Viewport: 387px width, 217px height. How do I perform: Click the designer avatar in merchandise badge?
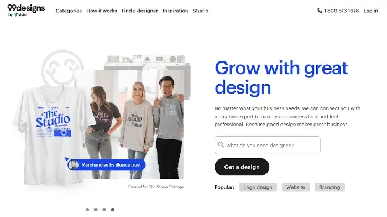tap(73, 165)
